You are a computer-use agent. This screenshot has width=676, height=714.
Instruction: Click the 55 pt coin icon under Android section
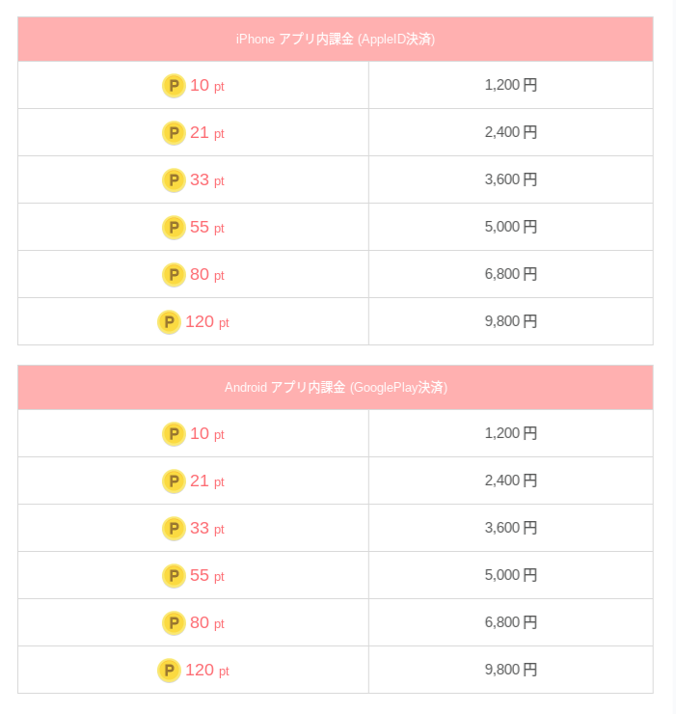pos(174,576)
